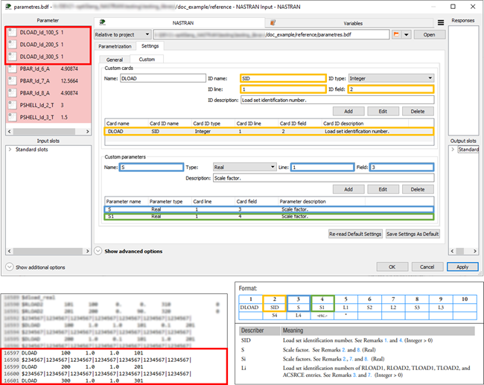This screenshot has width=484, height=385.
Task: Click the Open button next to file path
Action: (x=430, y=34)
